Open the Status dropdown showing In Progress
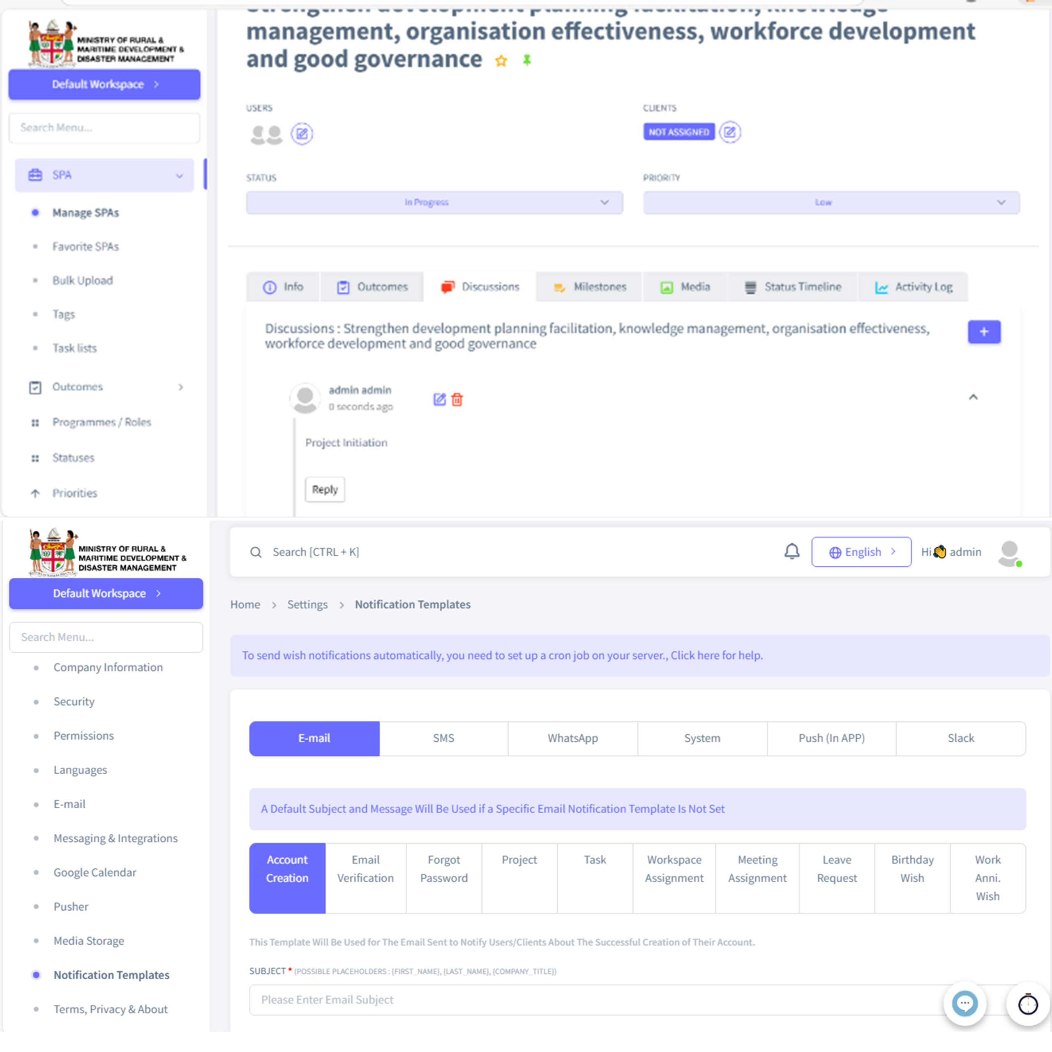 (434, 202)
